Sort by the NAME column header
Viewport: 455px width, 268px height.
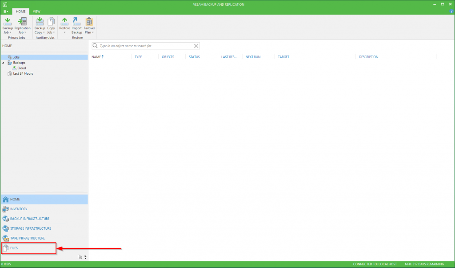[x=97, y=57]
